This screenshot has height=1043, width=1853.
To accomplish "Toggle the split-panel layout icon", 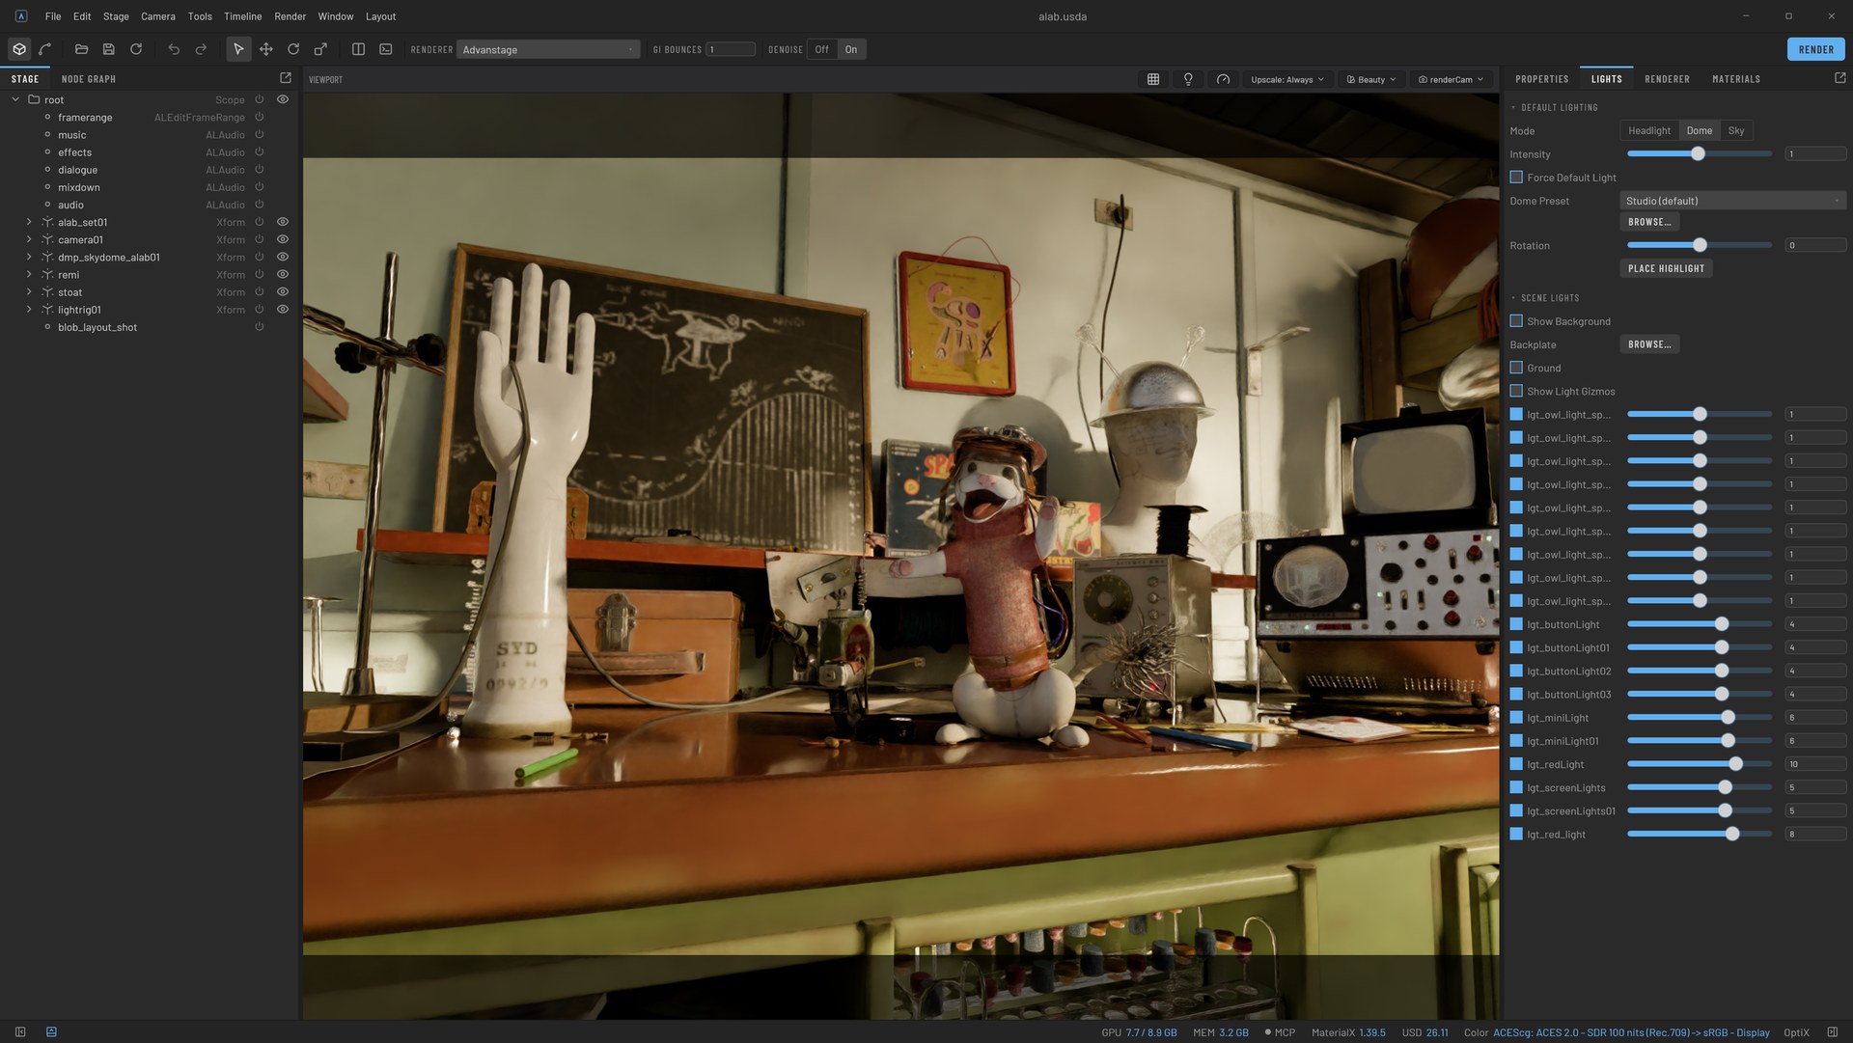I will (358, 49).
